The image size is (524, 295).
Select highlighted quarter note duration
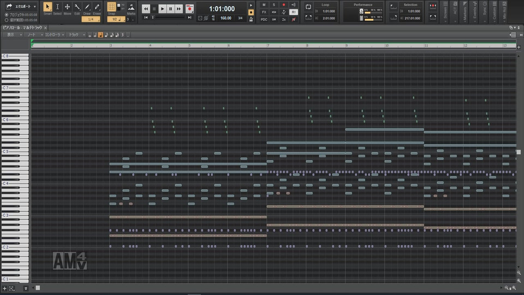[100, 35]
